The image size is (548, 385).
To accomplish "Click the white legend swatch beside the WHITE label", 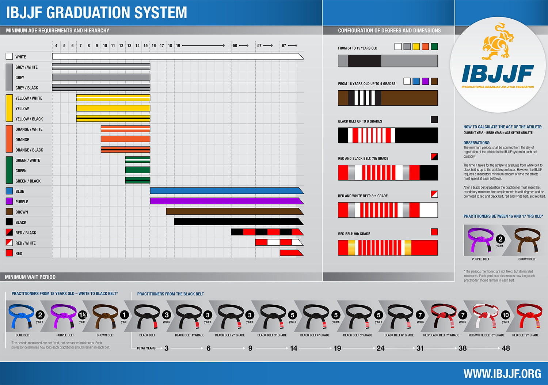I will (9, 57).
